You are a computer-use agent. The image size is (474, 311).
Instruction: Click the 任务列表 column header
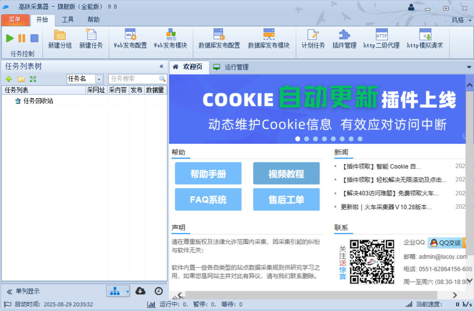click(44, 90)
